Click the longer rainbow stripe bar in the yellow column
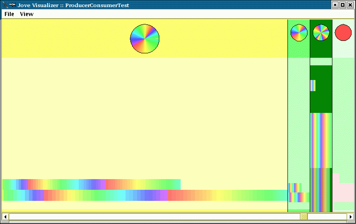This screenshot has height=224, width=356. click(146, 196)
